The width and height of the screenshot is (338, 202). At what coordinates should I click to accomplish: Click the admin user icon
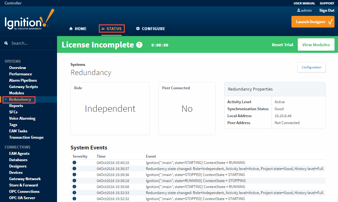(x=298, y=10)
